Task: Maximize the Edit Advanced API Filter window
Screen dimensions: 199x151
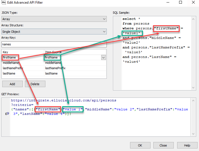Action: click(180, 3)
